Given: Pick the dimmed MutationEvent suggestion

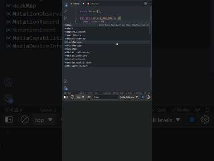Looking at the screenshot, I should (x=107, y=59).
